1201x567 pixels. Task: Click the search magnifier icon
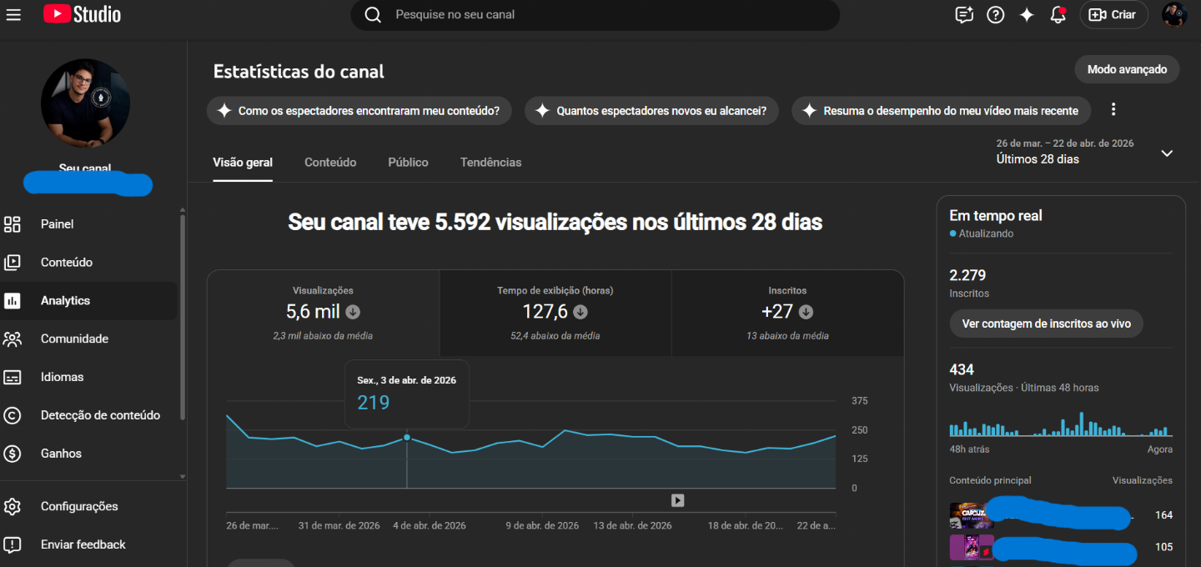(x=373, y=15)
